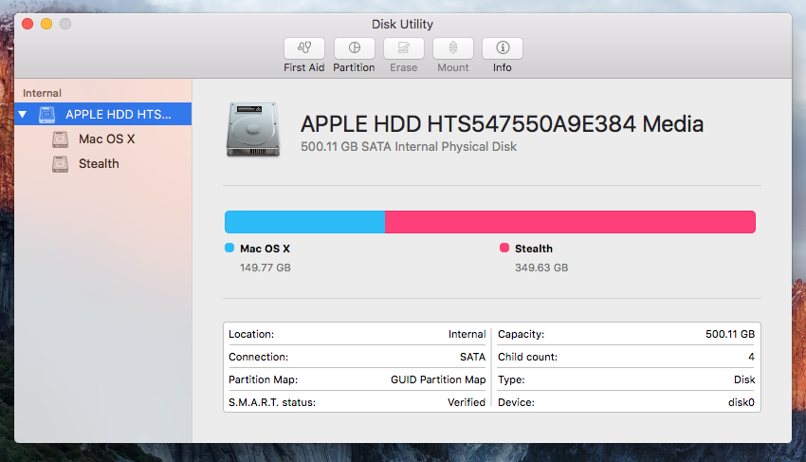
Task: Click the Type: Disk value
Action: click(744, 379)
